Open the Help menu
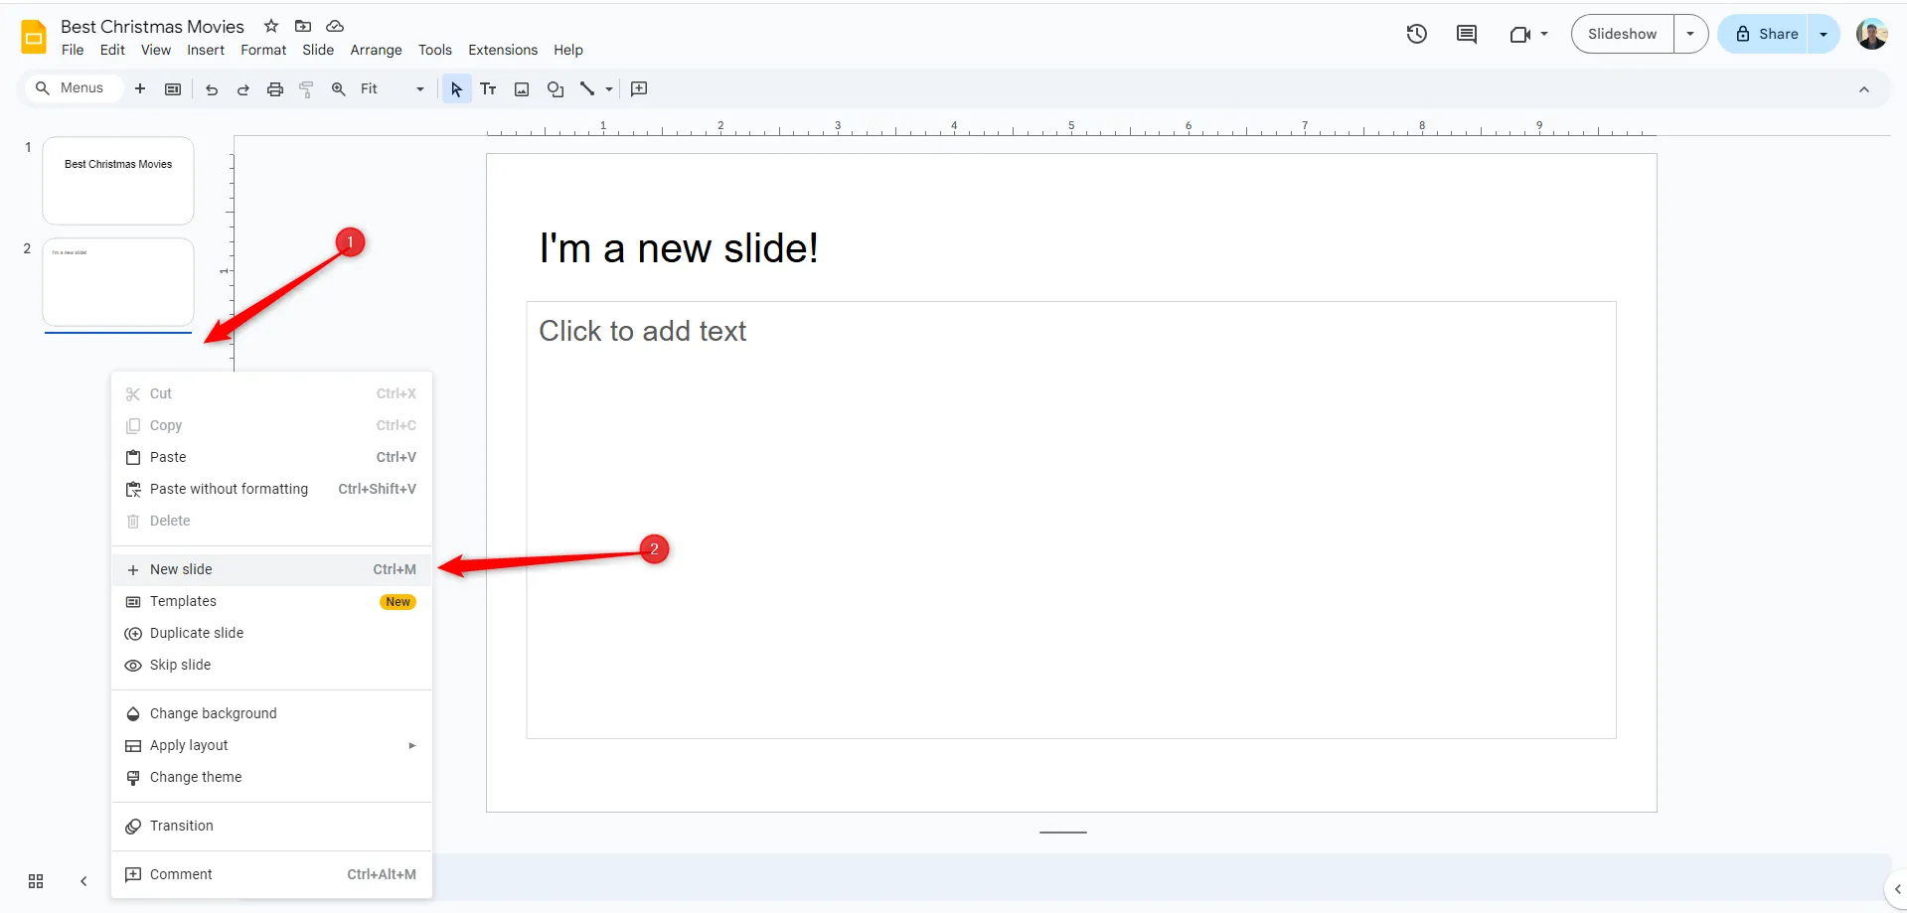Viewport: 1907px width, 913px height. coord(568,50)
